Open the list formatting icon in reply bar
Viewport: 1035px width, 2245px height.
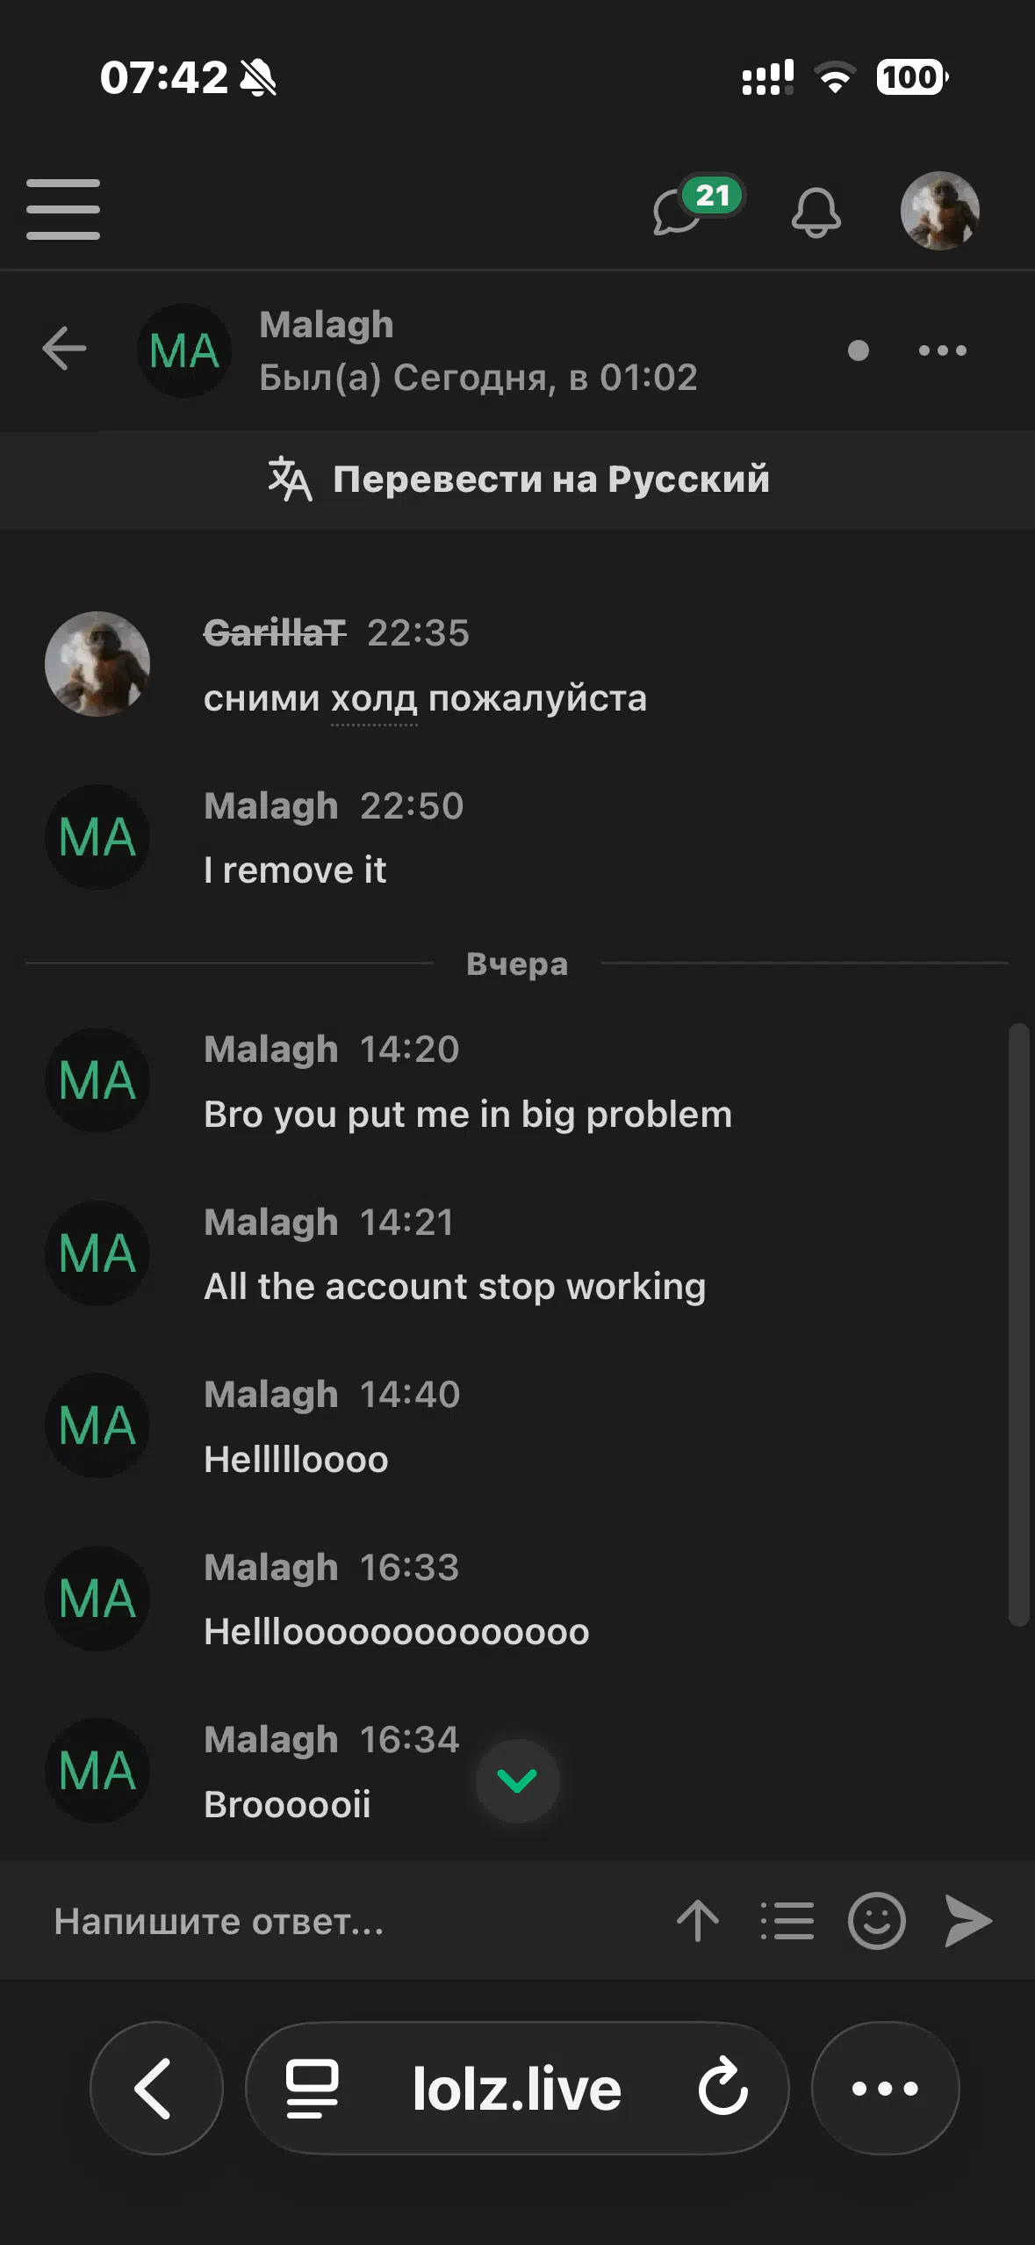[x=787, y=1921]
